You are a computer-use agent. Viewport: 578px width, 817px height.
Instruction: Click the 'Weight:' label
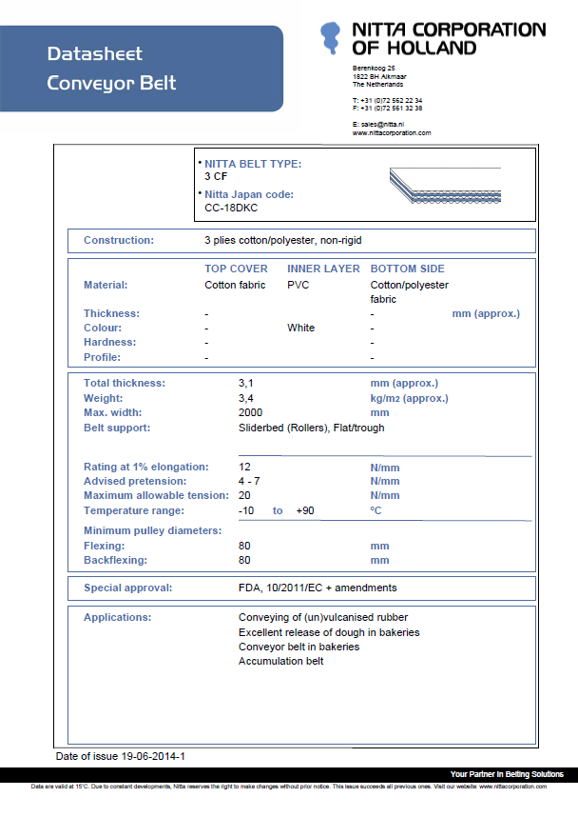point(103,398)
